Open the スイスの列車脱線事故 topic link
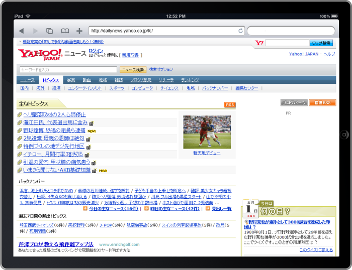The width and height of the screenshot is (352, 270). click(x=182, y=225)
